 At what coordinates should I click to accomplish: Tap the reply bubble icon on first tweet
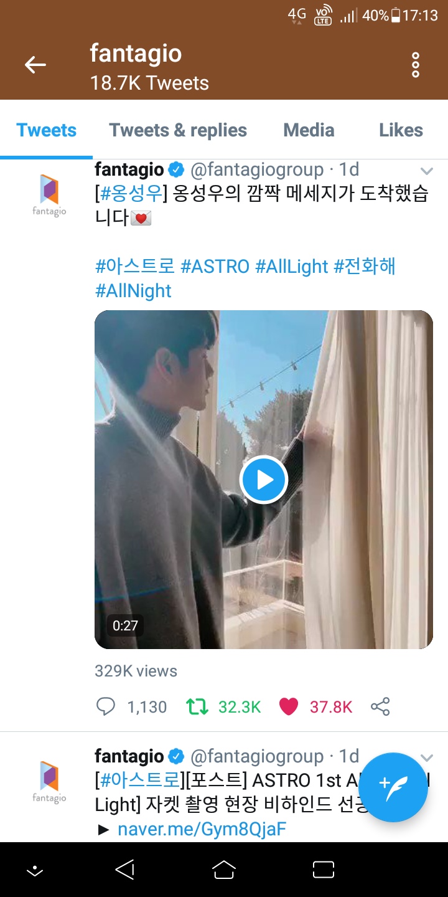(106, 706)
